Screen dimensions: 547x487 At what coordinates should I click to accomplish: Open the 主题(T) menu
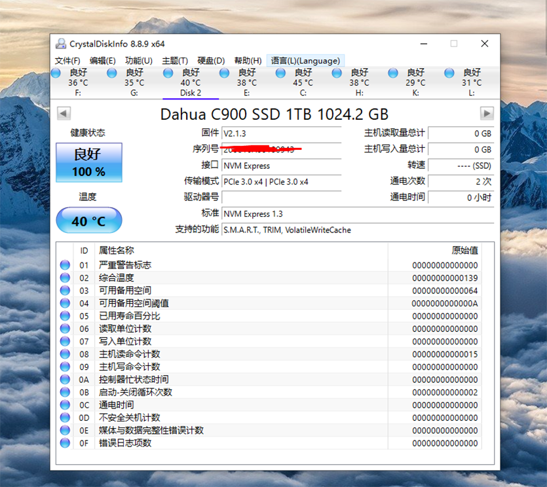[175, 61]
